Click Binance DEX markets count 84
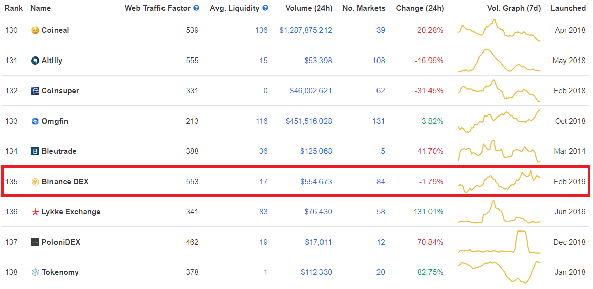Screen dimensions: 593x289 click(381, 182)
